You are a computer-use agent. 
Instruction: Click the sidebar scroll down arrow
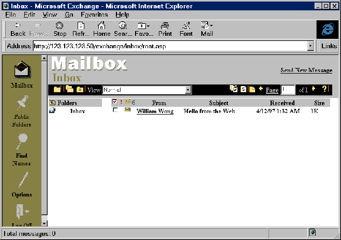click(x=44, y=223)
